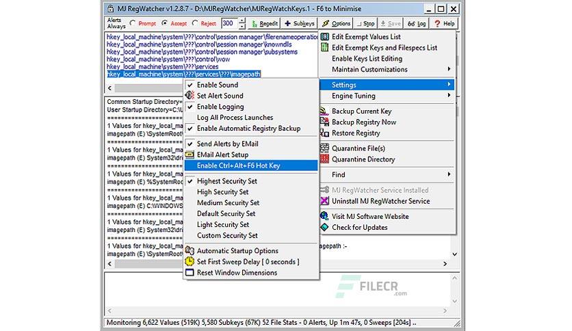Open the Log viewer button
Screen dimensions: 572x331
click(417, 23)
